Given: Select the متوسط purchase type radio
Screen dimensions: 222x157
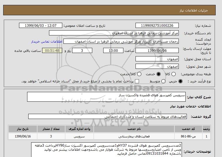Looking at the screenshot, I should click(163, 81).
